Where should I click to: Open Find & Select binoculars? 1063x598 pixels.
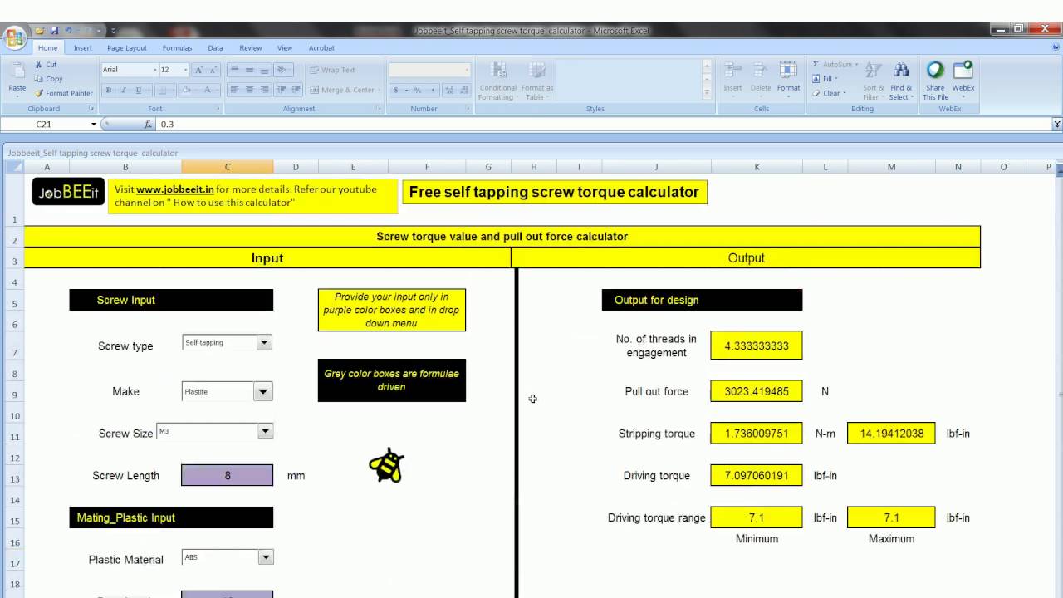tap(901, 80)
